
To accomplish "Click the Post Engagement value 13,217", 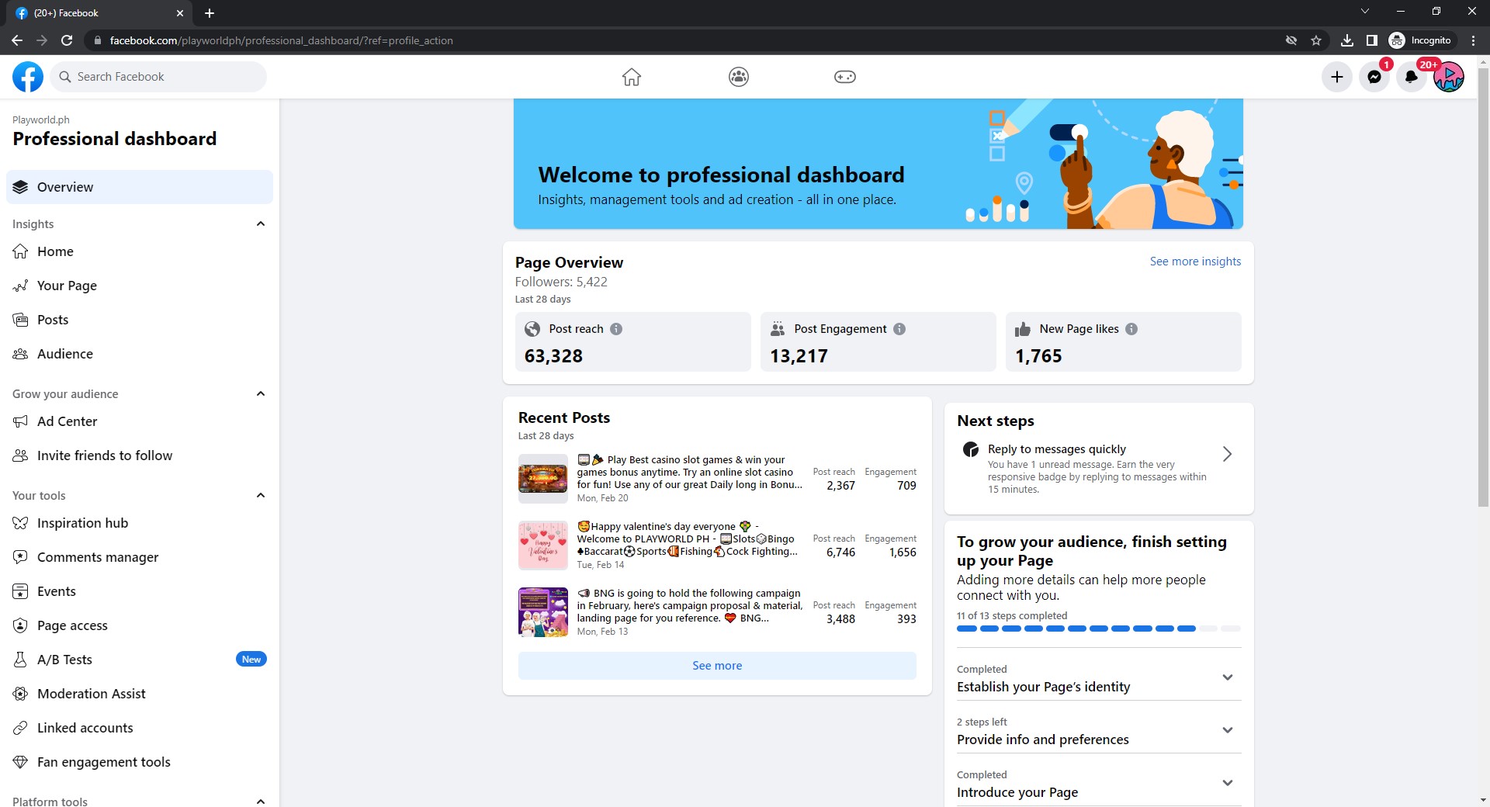I will point(799,356).
